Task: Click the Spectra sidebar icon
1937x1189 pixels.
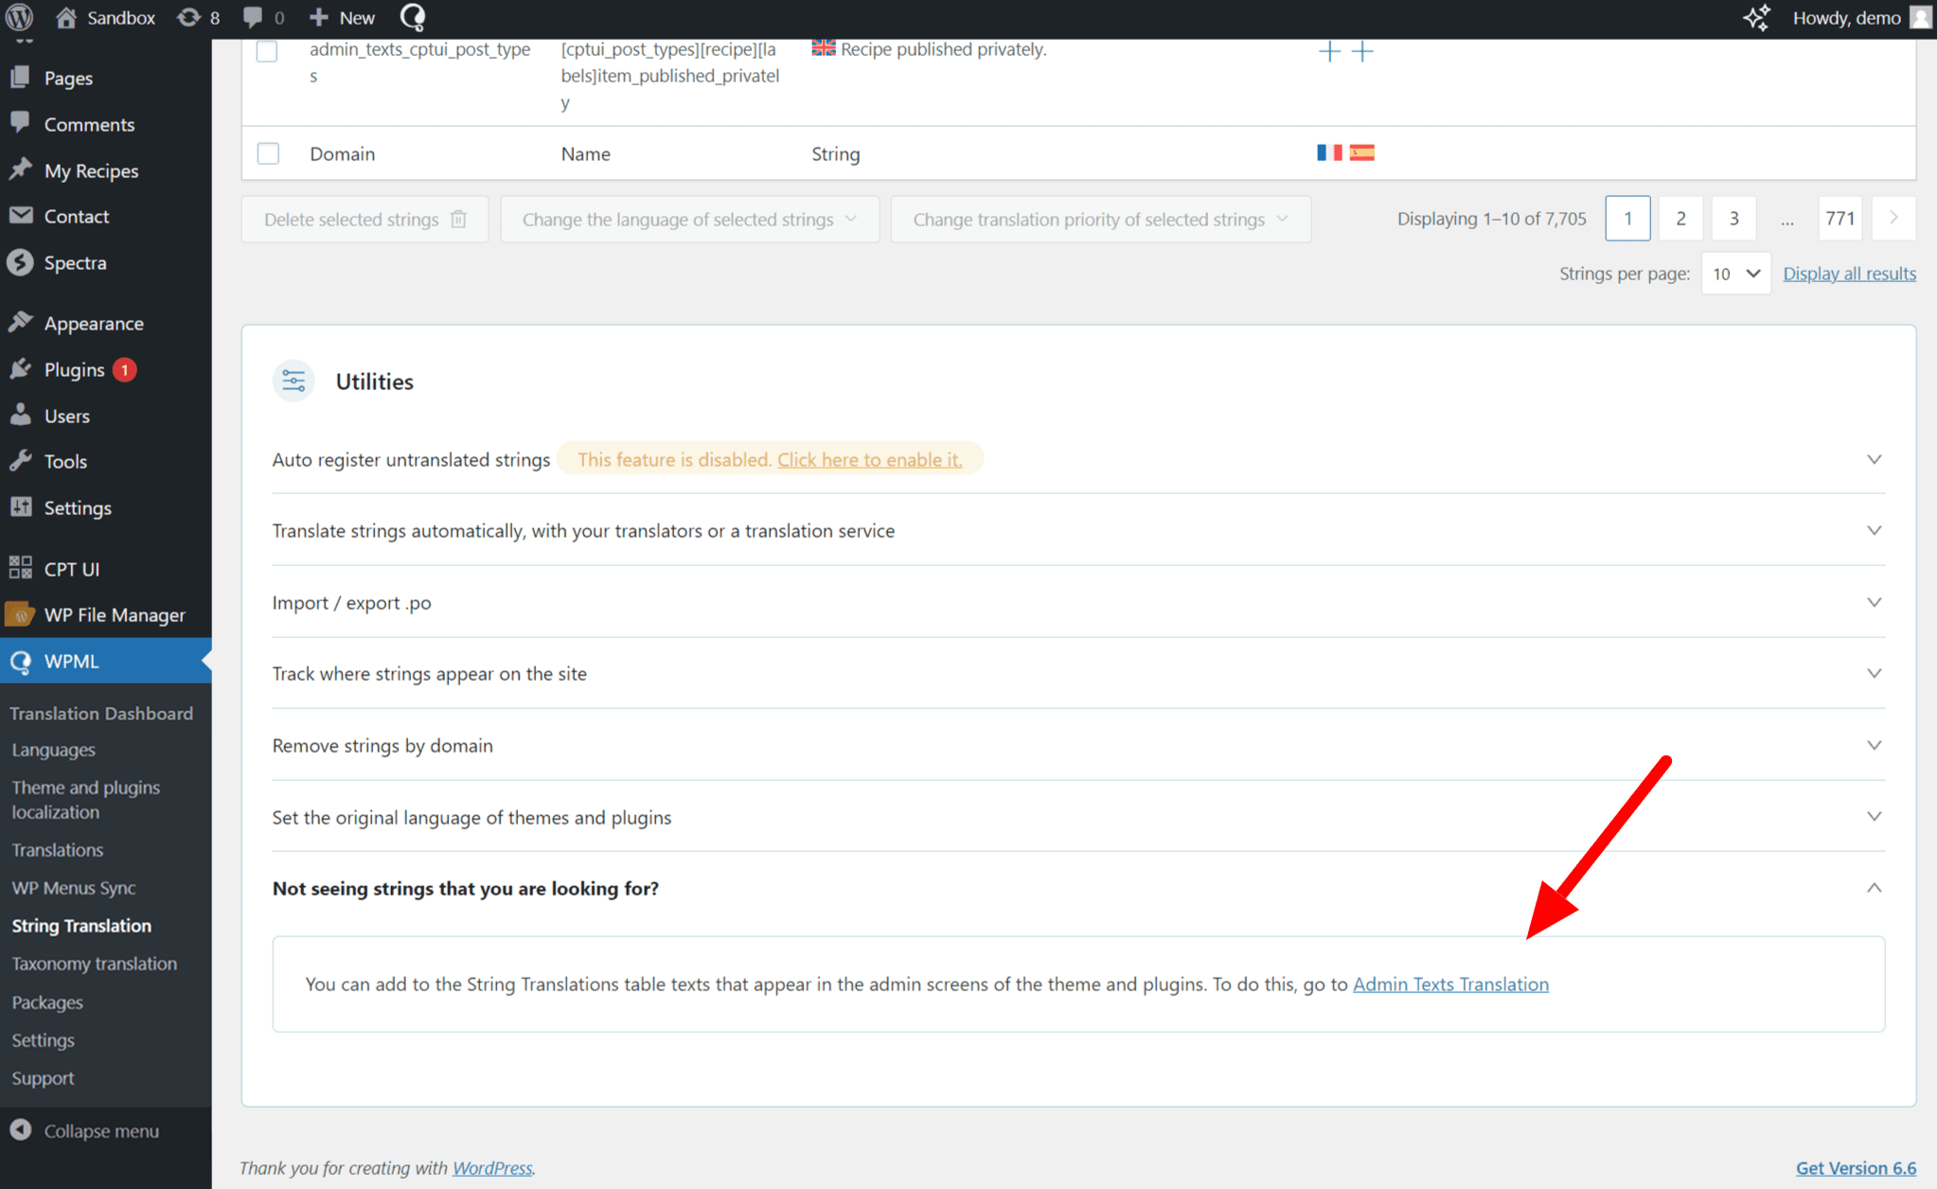Action: point(21,262)
